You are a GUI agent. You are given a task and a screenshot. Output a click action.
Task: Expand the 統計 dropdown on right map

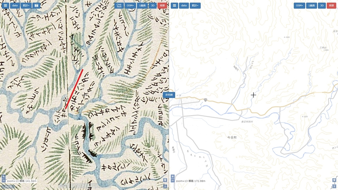[195, 5]
